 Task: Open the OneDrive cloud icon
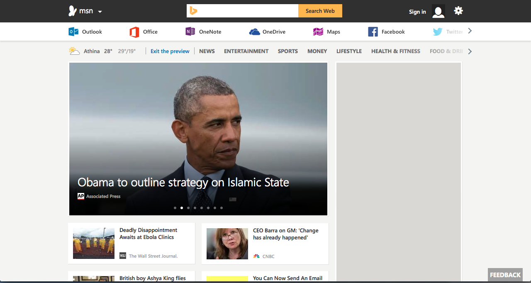tap(254, 32)
